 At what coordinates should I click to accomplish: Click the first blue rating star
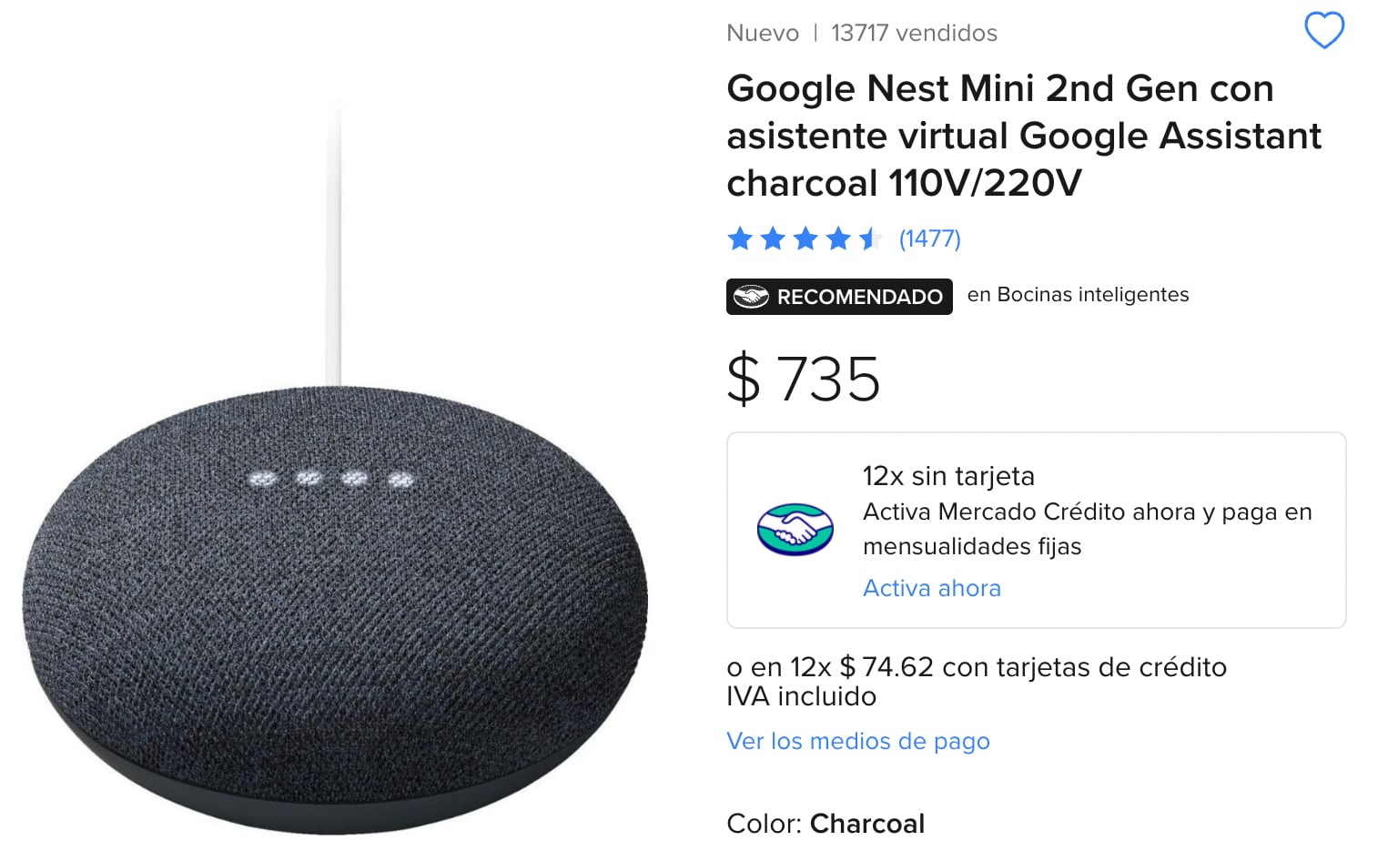(740, 239)
